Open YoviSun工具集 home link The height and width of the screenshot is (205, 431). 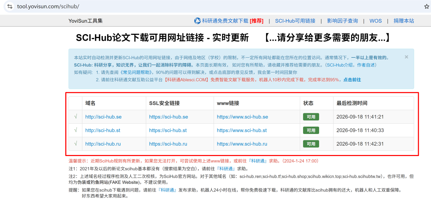pos(85,21)
